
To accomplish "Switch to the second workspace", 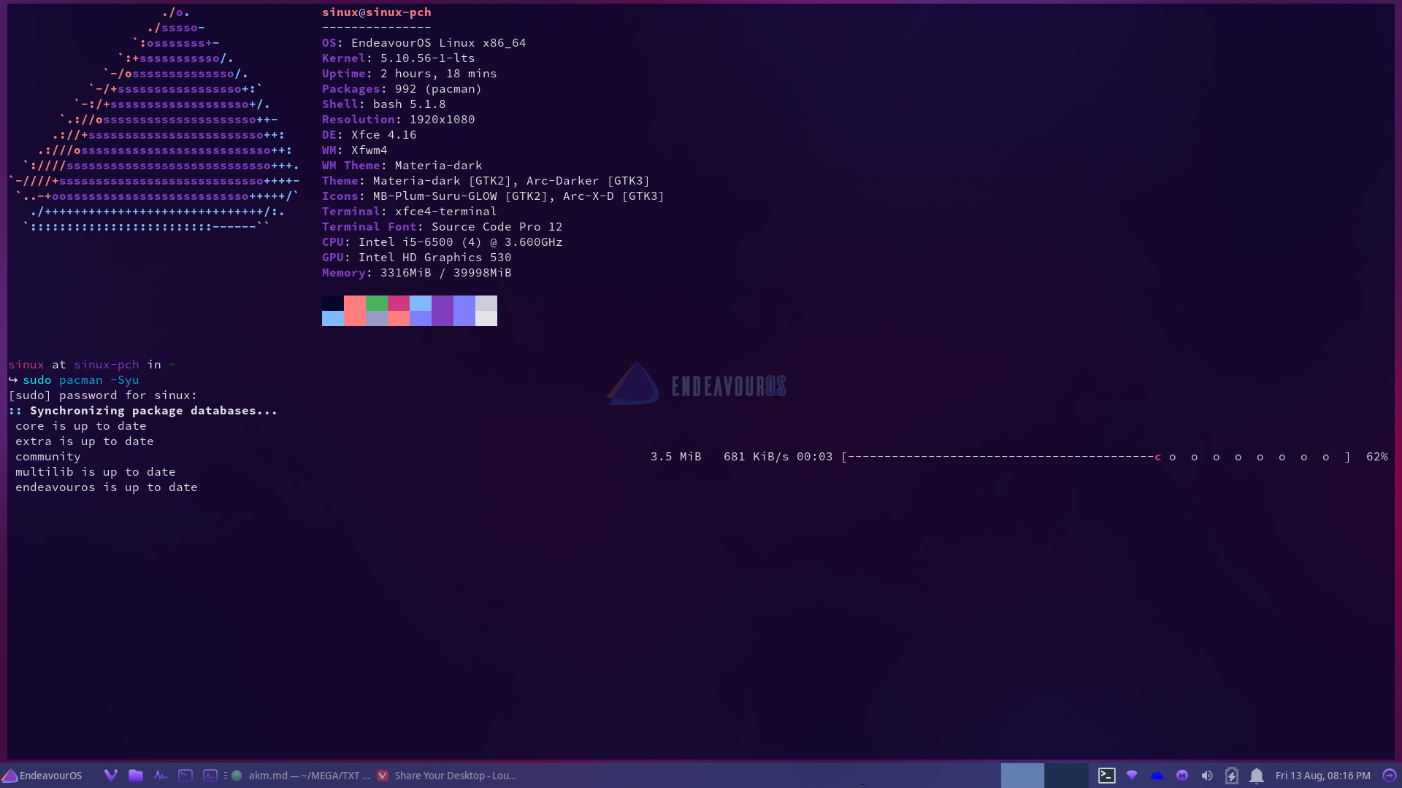I will pyautogui.click(x=1066, y=776).
